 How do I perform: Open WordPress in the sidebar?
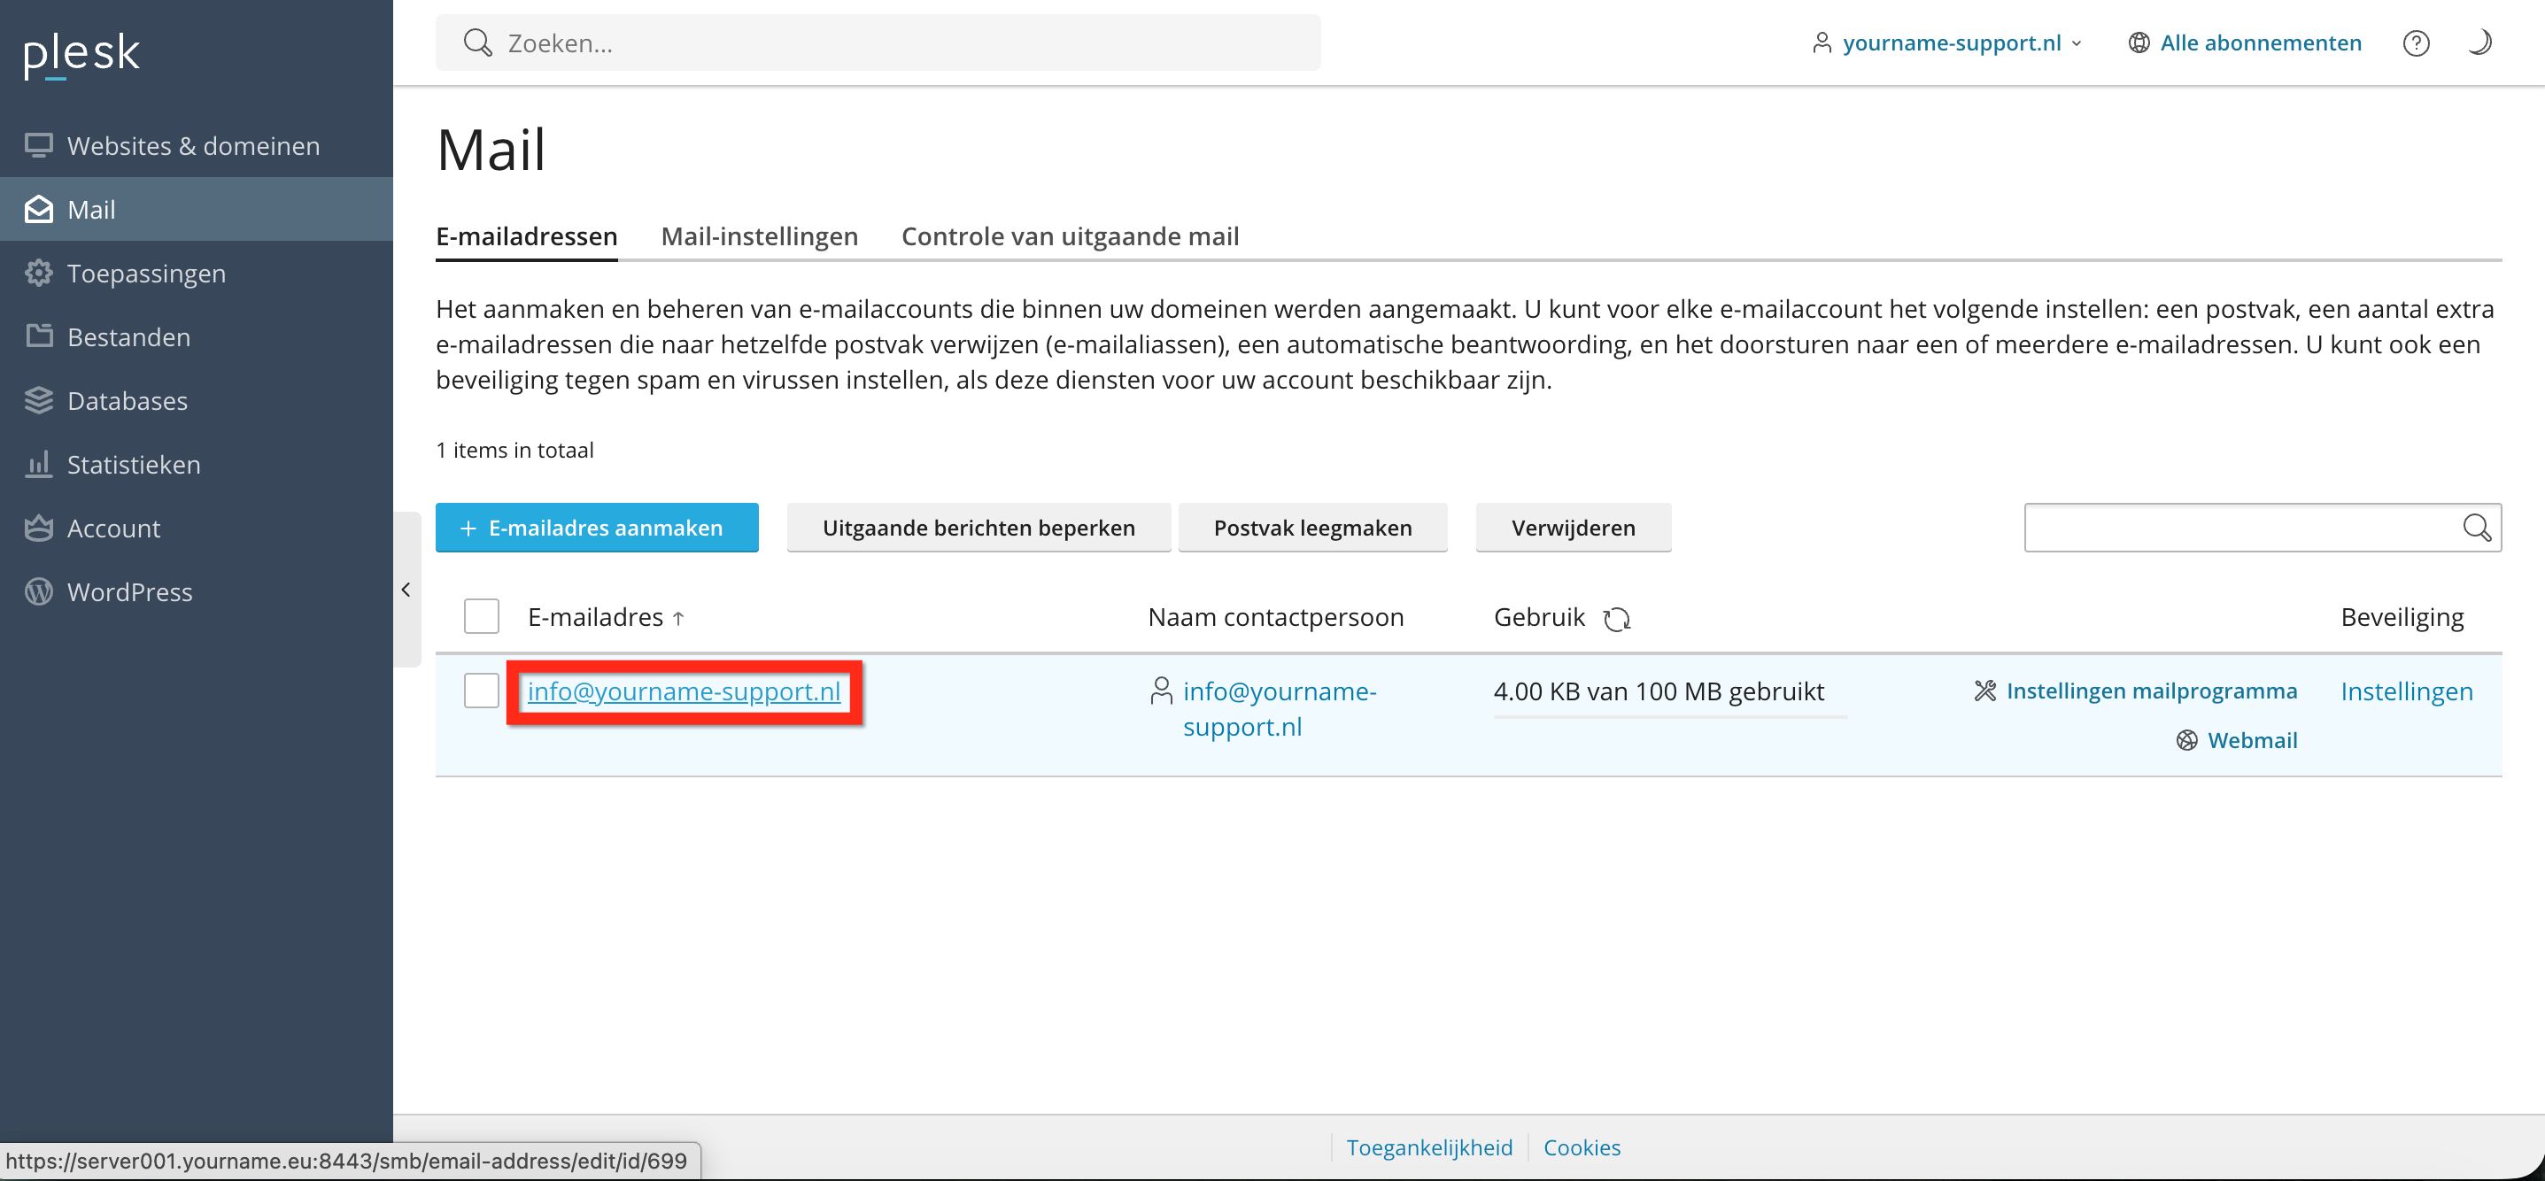click(x=129, y=591)
